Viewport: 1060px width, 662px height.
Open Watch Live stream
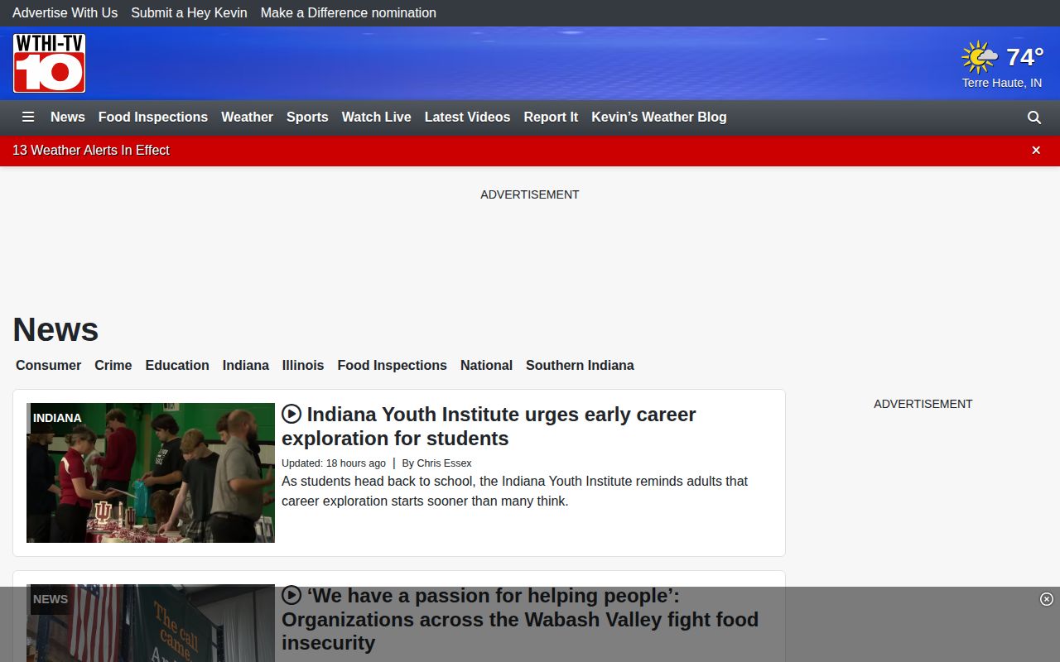click(x=377, y=118)
